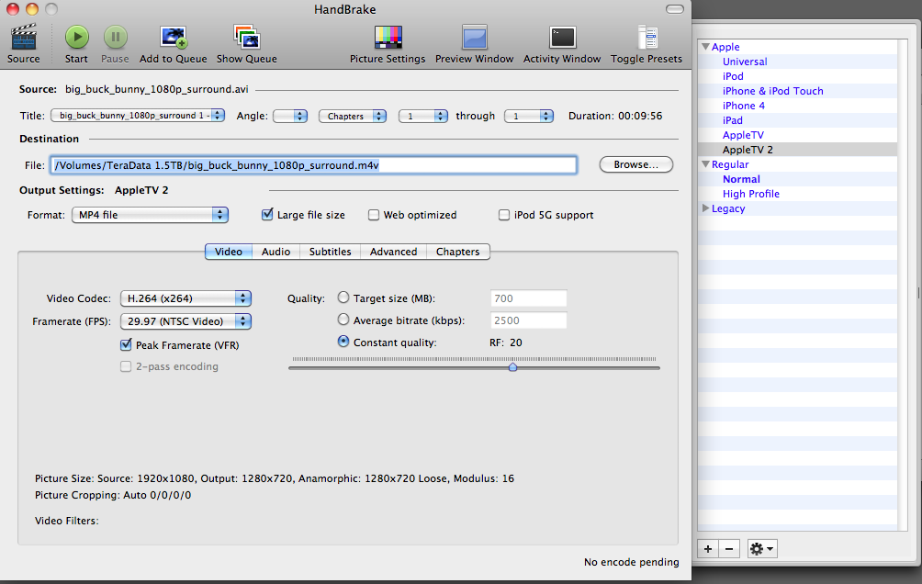Select Average bitrate (kbps) radio button

pyautogui.click(x=343, y=320)
